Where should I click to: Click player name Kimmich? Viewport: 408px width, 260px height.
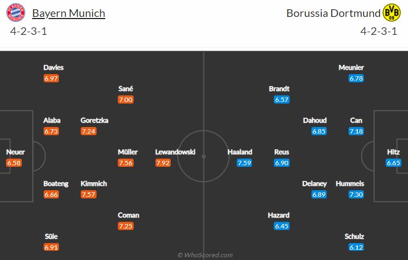pos(94,184)
